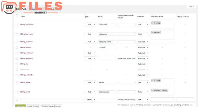The image size is (210, 112).
Task: Click placeholder field for billing_first_name
Action: point(126,25)
